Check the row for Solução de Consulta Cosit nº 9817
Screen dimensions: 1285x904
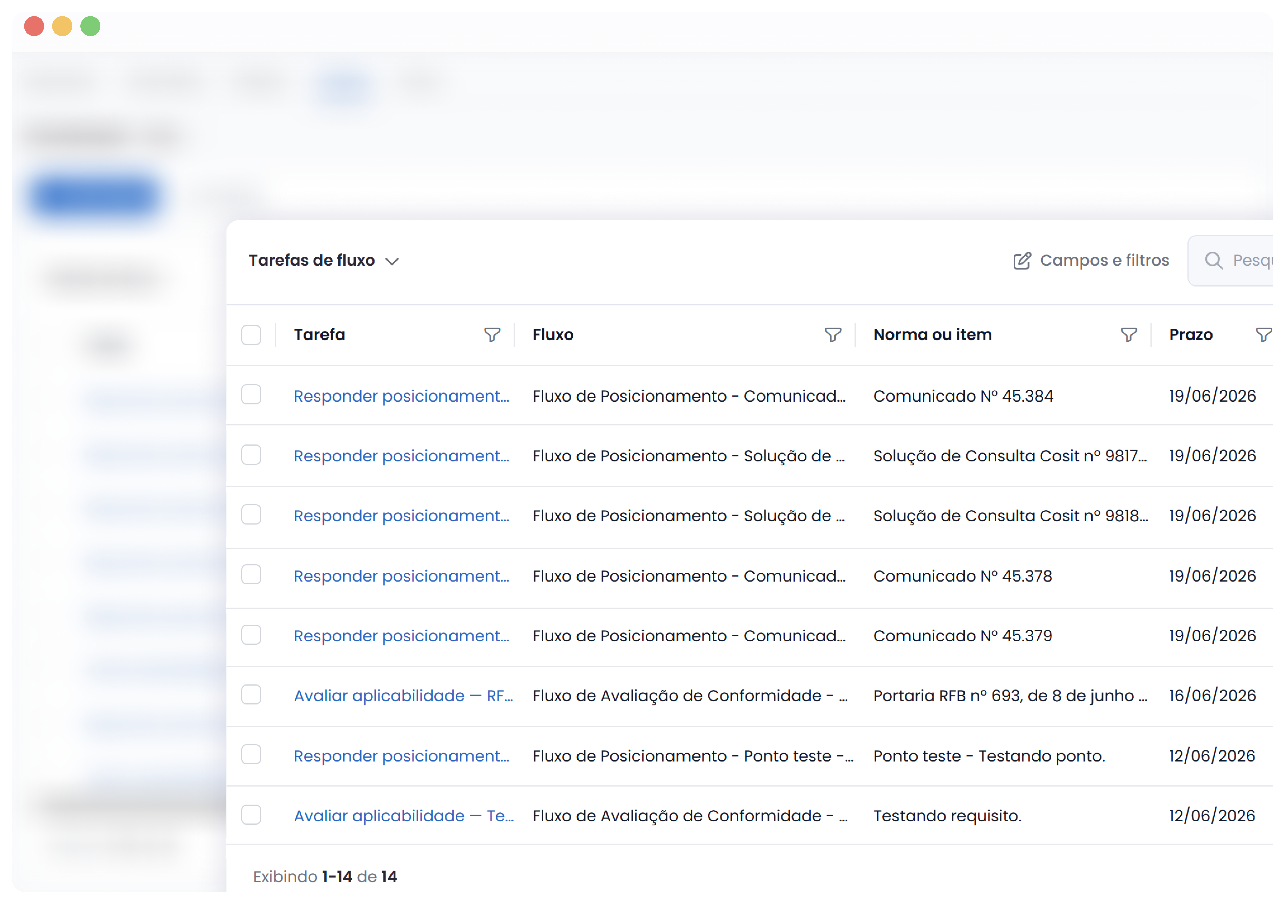coord(251,455)
